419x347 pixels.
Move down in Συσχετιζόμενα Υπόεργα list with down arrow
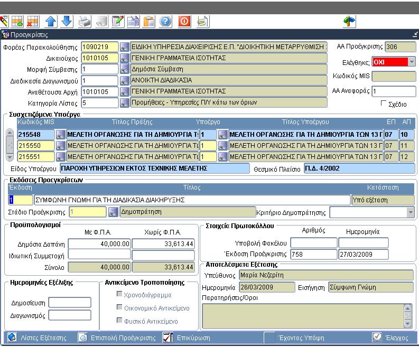pos(10,157)
